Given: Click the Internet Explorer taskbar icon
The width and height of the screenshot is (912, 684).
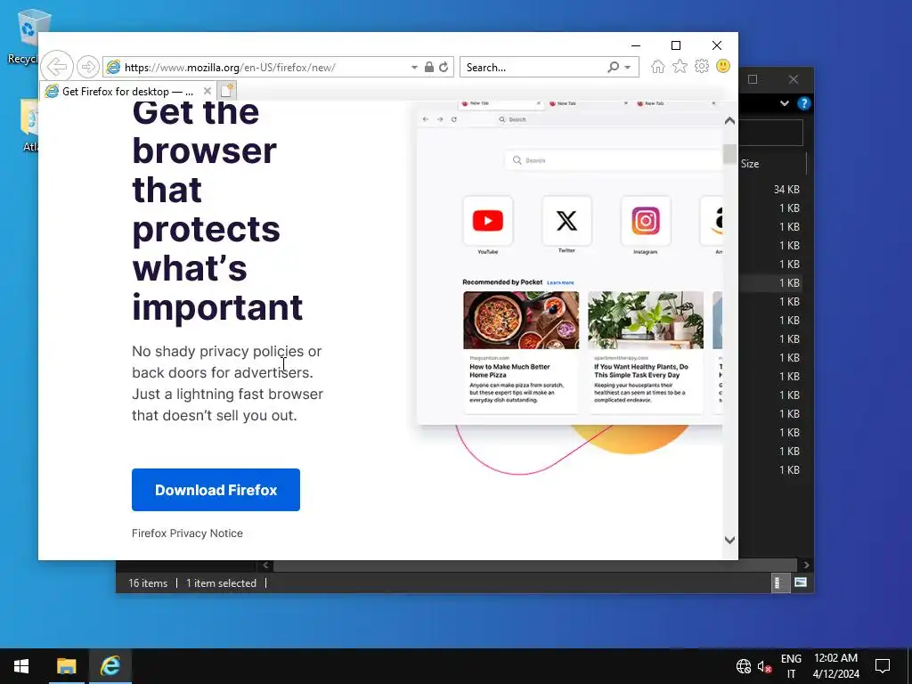Looking at the screenshot, I should pos(110,666).
